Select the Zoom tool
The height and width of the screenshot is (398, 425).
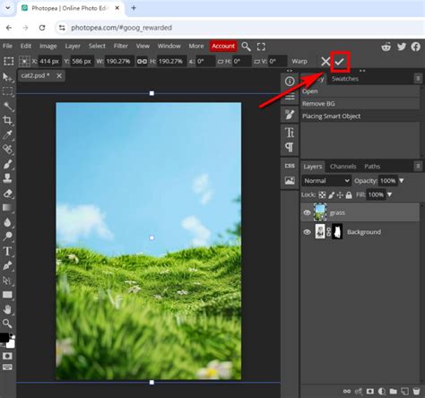coord(7,324)
